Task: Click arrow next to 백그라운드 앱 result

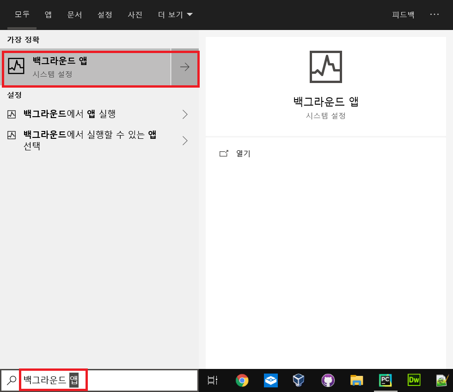Action: coord(184,67)
